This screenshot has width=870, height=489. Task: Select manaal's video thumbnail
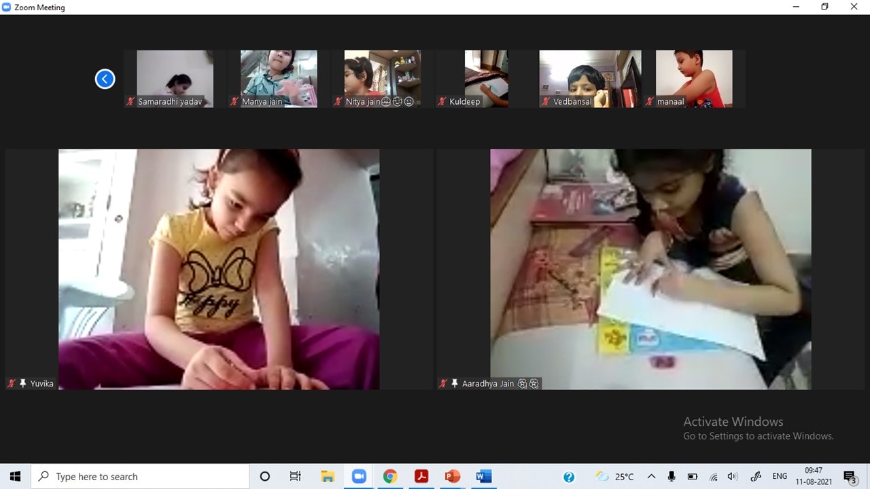click(x=694, y=79)
